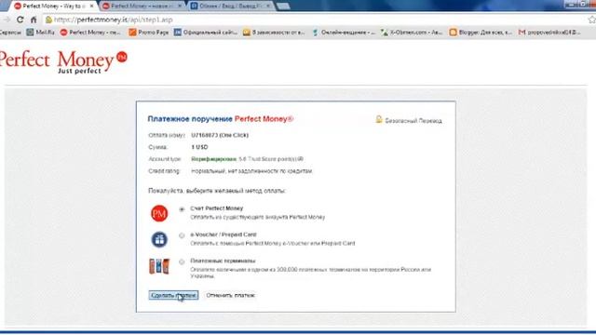Open a new browser tab
Image resolution: width=596 pixels, height=335 pixels.
coord(283,7)
